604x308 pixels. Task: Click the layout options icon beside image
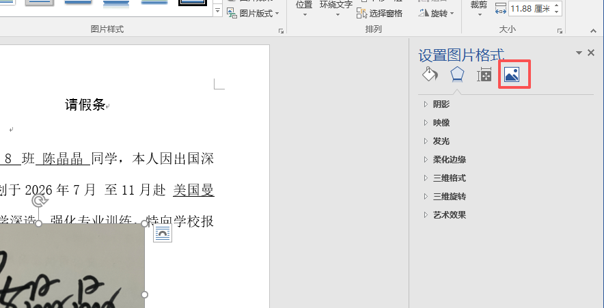tap(163, 234)
